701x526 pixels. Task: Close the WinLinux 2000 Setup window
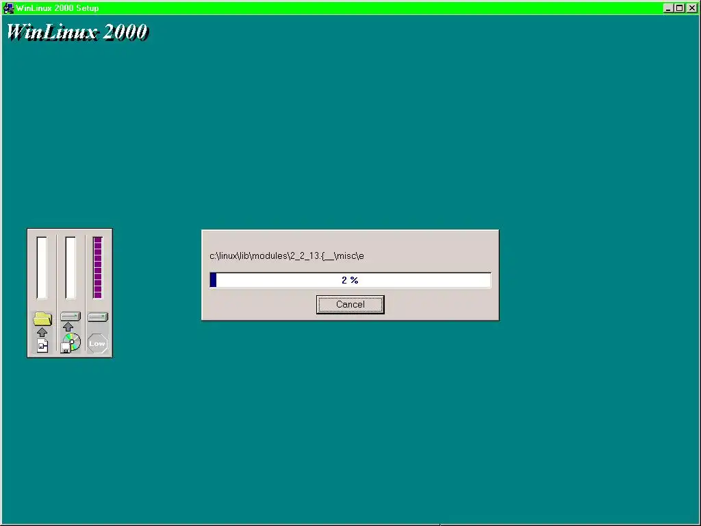click(x=691, y=8)
